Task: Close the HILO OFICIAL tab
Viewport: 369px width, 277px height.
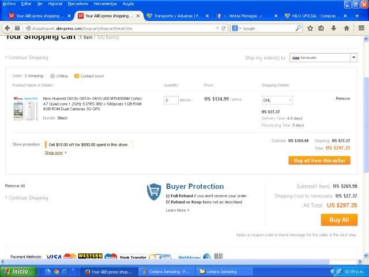Action: 345,16
